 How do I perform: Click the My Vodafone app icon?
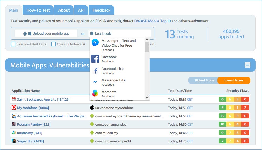pos(14,108)
